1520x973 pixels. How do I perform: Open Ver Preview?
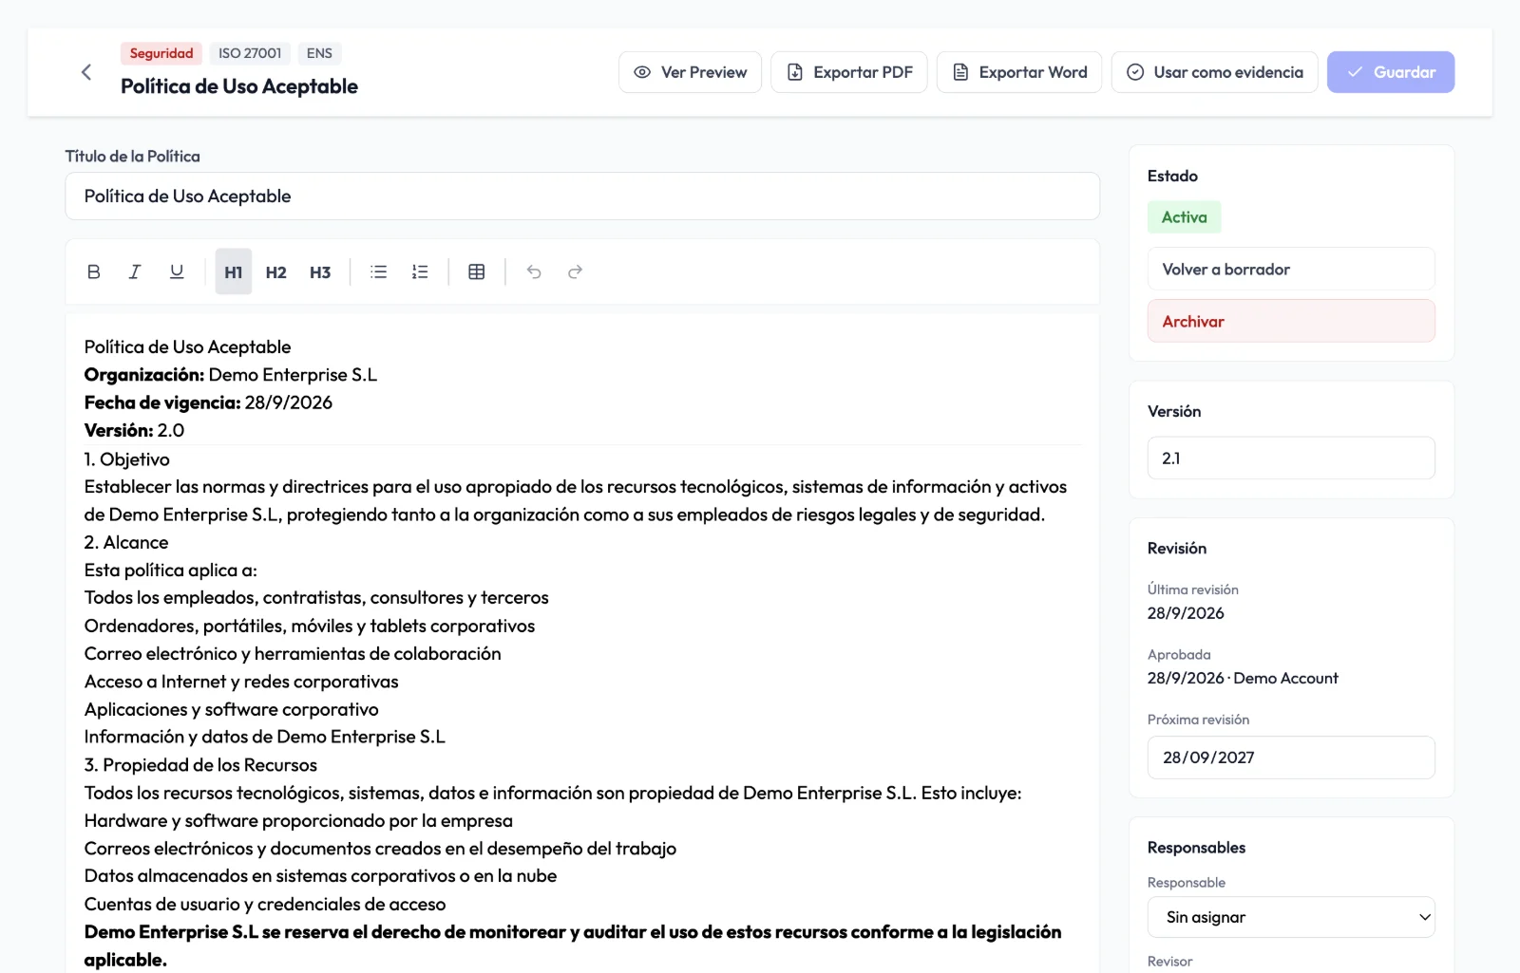tap(691, 72)
